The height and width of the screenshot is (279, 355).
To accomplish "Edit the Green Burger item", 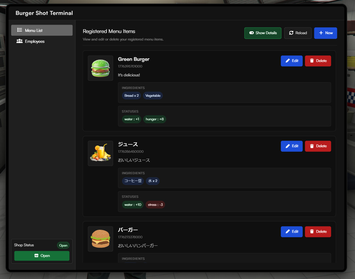I will (292, 61).
